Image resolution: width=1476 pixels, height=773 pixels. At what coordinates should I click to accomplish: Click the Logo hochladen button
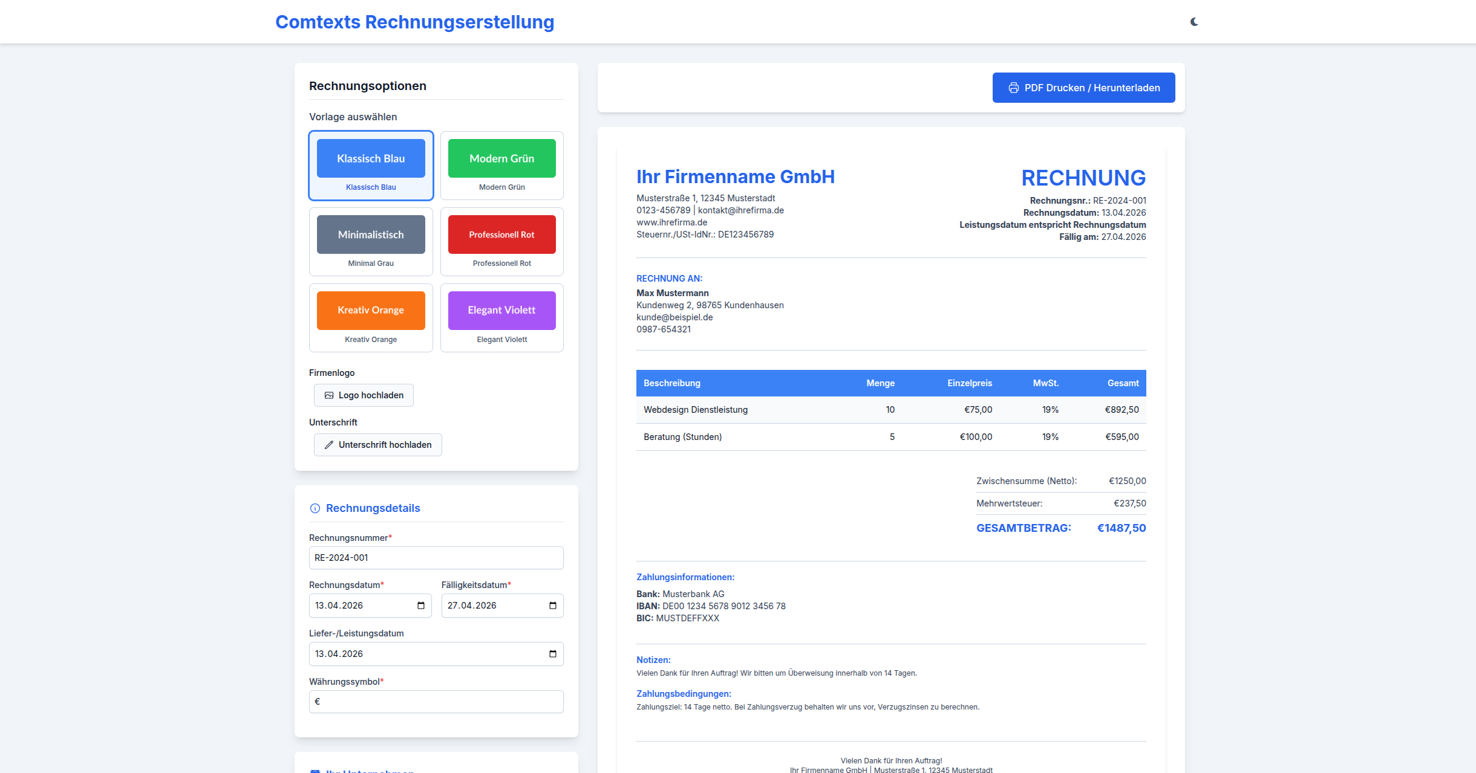coord(364,395)
